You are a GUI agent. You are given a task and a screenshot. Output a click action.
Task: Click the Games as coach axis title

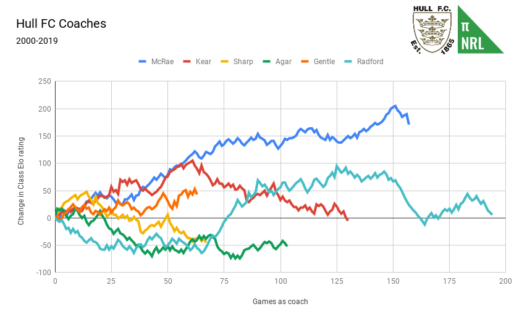(280, 302)
